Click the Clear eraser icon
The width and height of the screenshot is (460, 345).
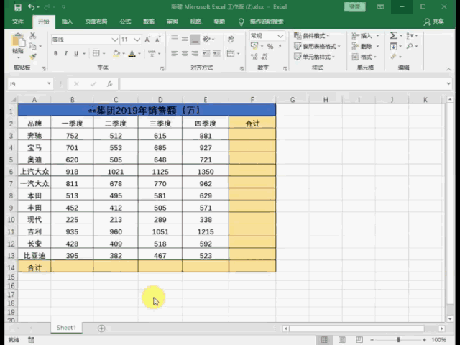(393, 57)
